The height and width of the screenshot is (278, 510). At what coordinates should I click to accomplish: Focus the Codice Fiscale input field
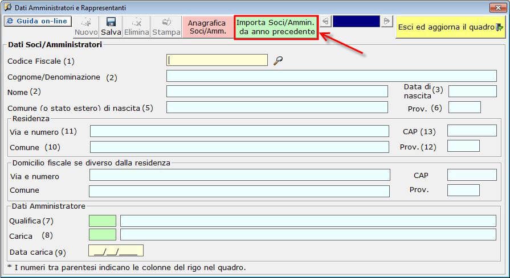tap(217, 60)
